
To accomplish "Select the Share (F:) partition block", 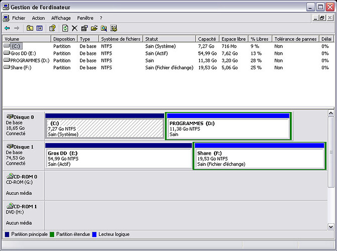I will (259, 158).
